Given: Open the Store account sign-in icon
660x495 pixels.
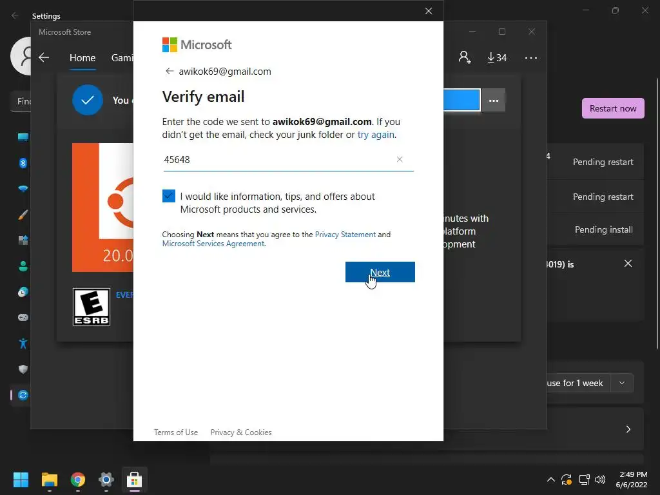Looking at the screenshot, I should [464, 57].
